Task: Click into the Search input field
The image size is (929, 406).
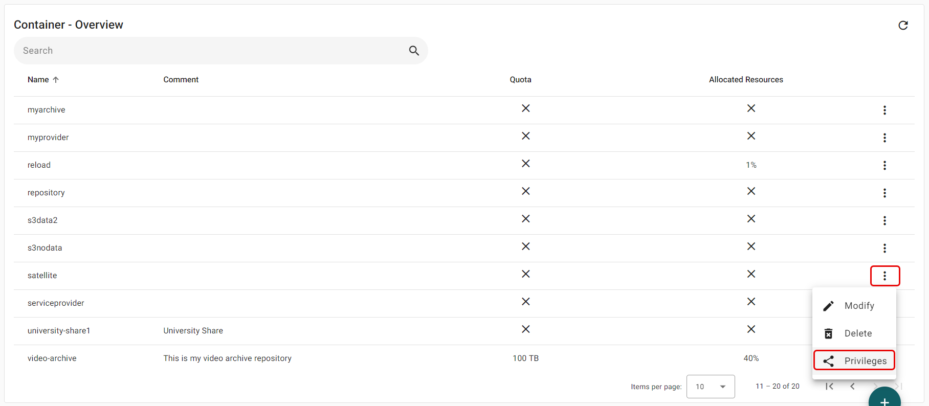Action: click(x=210, y=51)
